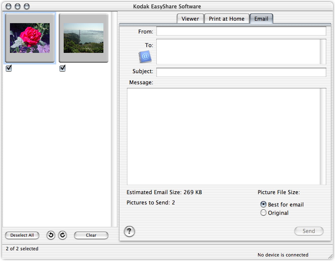Select the bay bridge landscape thumbnail
Image resolution: width=335 pixels, height=261 pixels.
point(84,38)
